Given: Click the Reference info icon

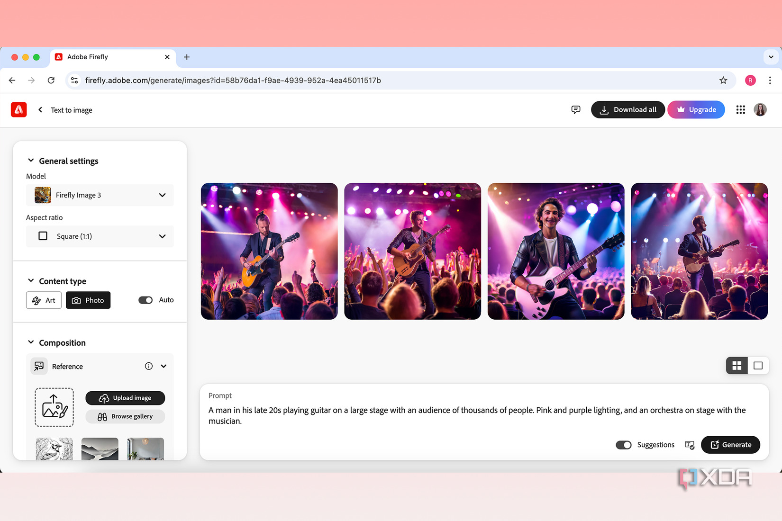Looking at the screenshot, I should [149, 366].
